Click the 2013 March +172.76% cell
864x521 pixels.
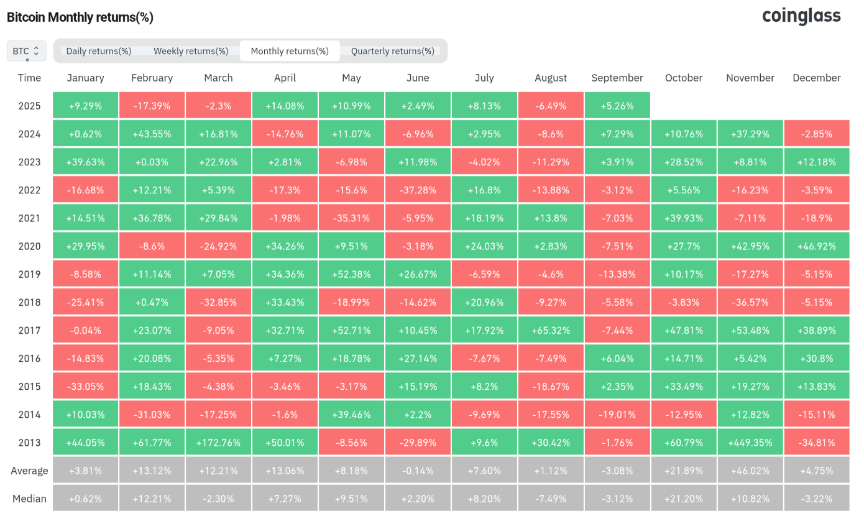click(218, 443)
